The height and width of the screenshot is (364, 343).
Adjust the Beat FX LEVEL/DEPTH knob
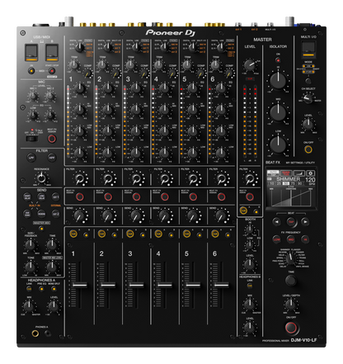pyautogui.click(x=291, y=305)
